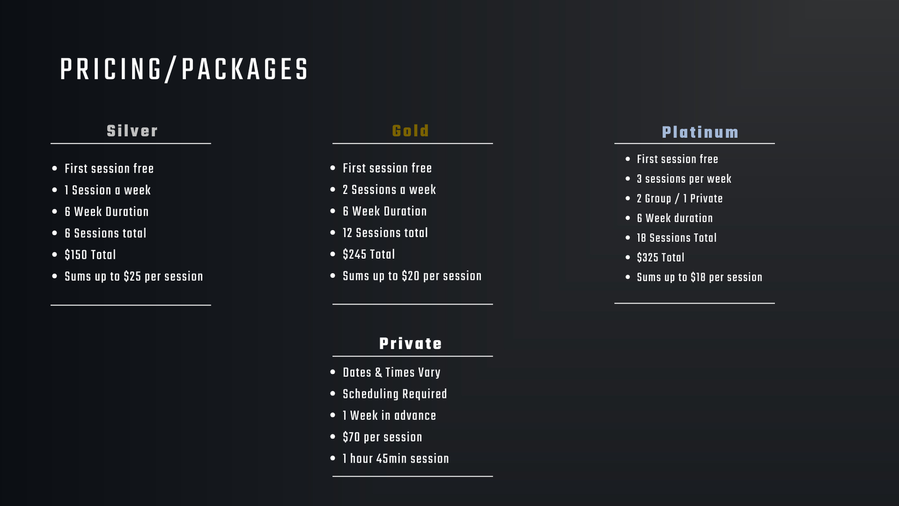This screenshot has width=899, height=506.
Task: Click the "$325 Total" price line
Action: point(660,257)
